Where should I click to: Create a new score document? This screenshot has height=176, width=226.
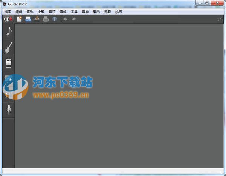(19, 19)
